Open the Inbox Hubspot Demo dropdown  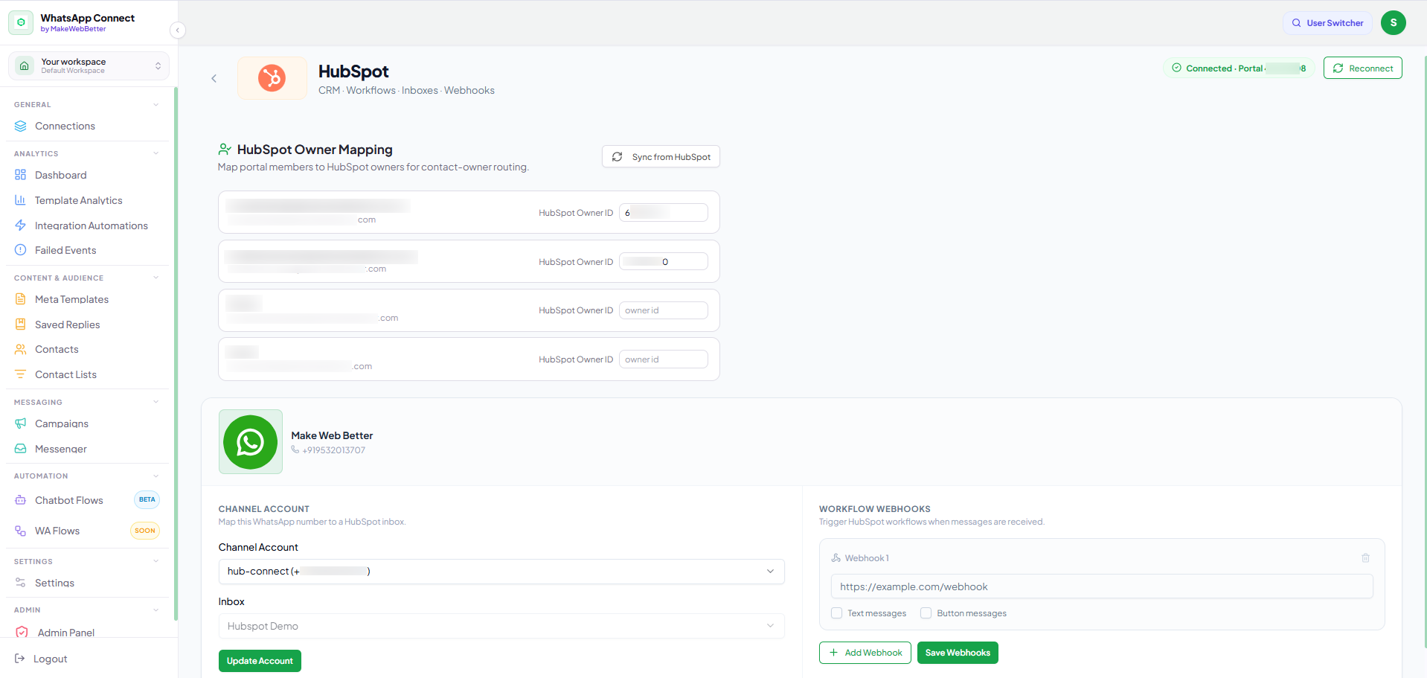tap(501, 626)
